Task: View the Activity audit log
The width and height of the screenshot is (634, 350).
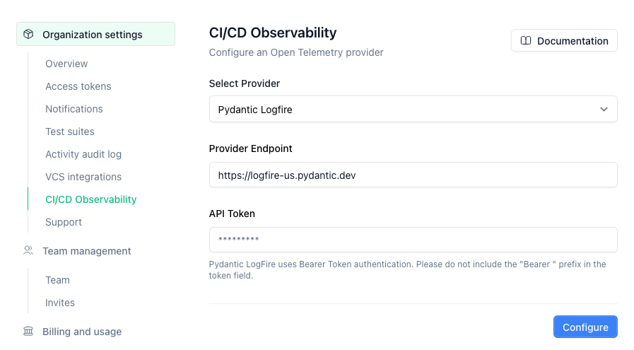Action: point(83,154)
